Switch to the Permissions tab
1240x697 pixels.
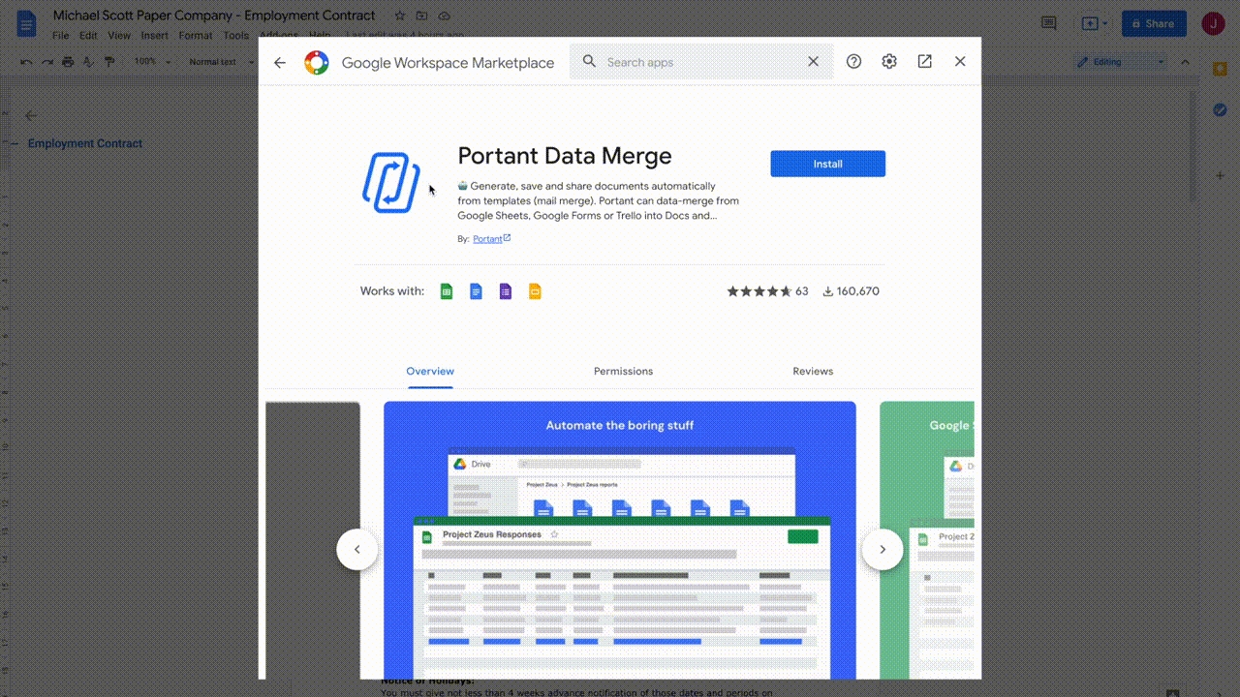coord(623,371)
